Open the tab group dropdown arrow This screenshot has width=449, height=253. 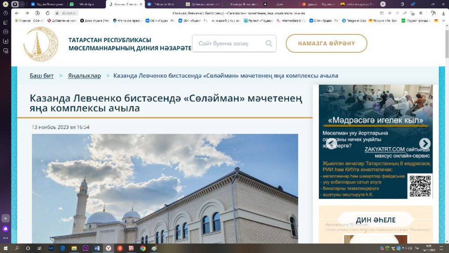coord(22,4)
